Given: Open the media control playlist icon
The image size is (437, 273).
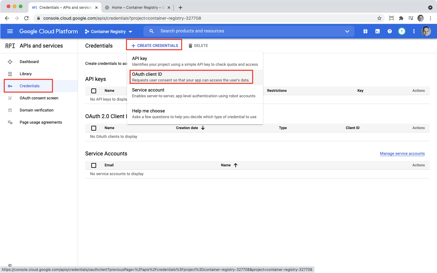Looking at the screenshot, I should pyautogui.click(x=411, y=18).
